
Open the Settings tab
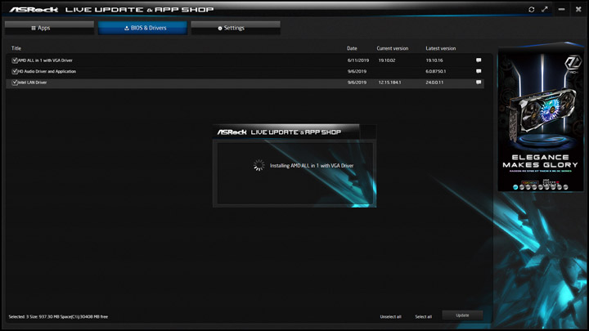236,28
